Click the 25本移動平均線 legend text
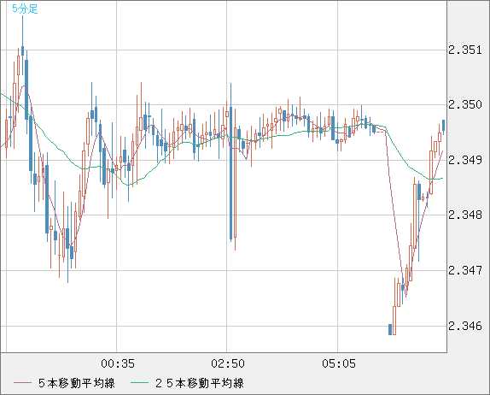 coord(200,383)
